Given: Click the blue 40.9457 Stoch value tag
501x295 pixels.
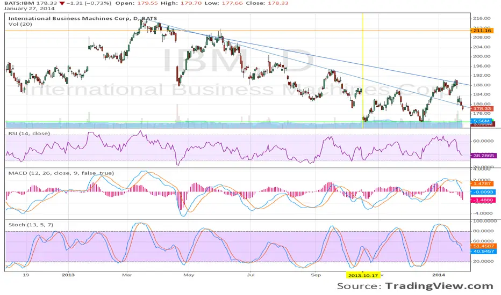Looking at the screenshot, I should [x=483, y=250].
